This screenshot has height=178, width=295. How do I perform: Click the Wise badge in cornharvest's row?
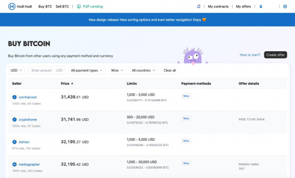tap(186, 96)
